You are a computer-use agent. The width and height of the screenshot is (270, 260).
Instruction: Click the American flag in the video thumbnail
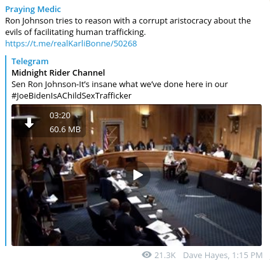105,139
